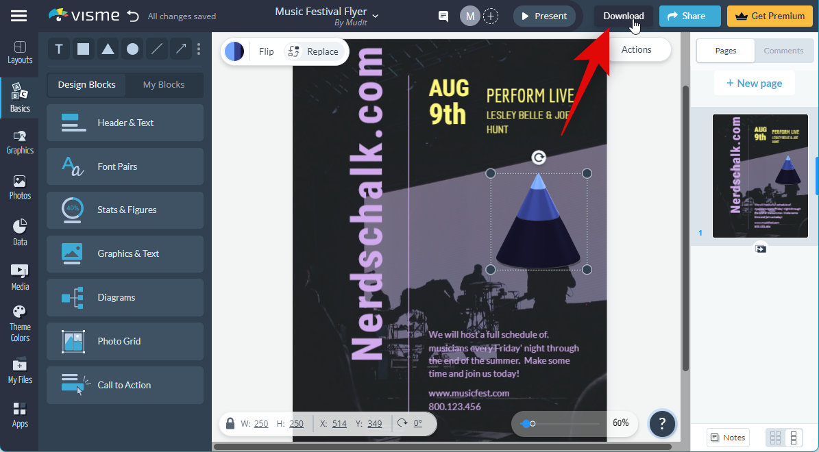819x452 pixels.
Task: Insert a triangle shape
Action: [x=108, y=49]
